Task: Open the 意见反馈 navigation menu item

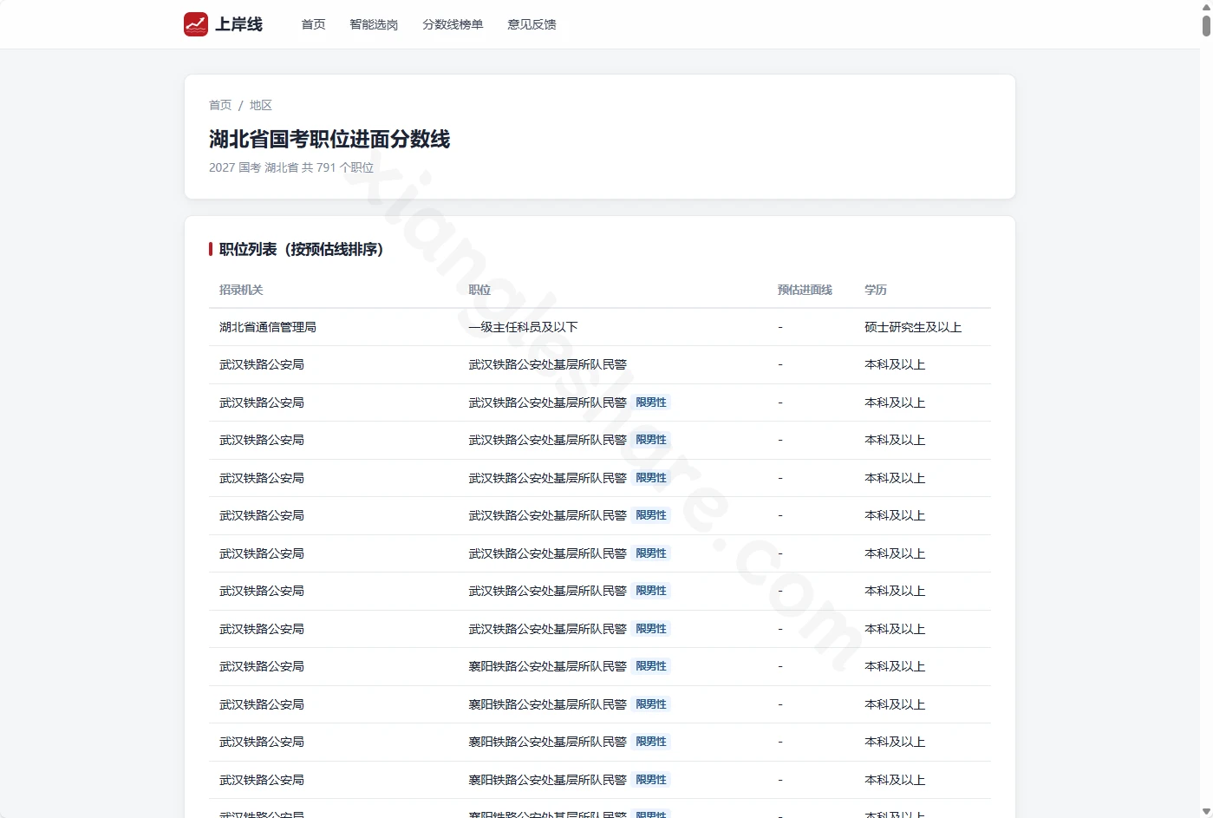Action: (x=532, y=24)
